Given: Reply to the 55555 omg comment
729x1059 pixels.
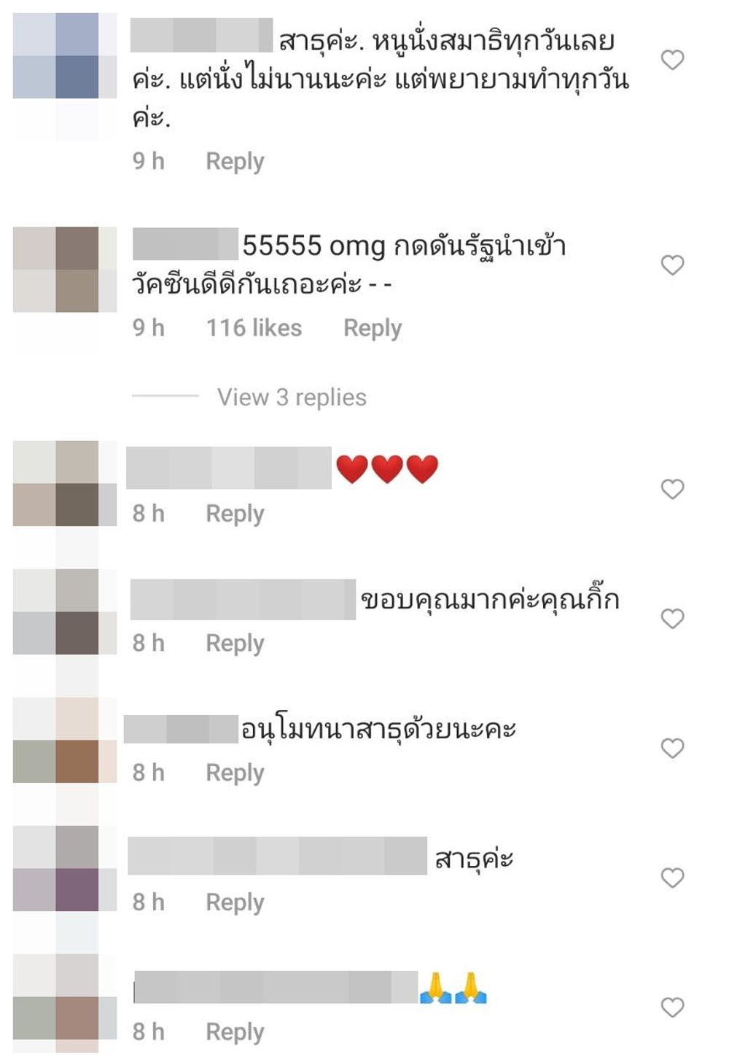Looking at the screenshot, I should (x=373, y=328).
